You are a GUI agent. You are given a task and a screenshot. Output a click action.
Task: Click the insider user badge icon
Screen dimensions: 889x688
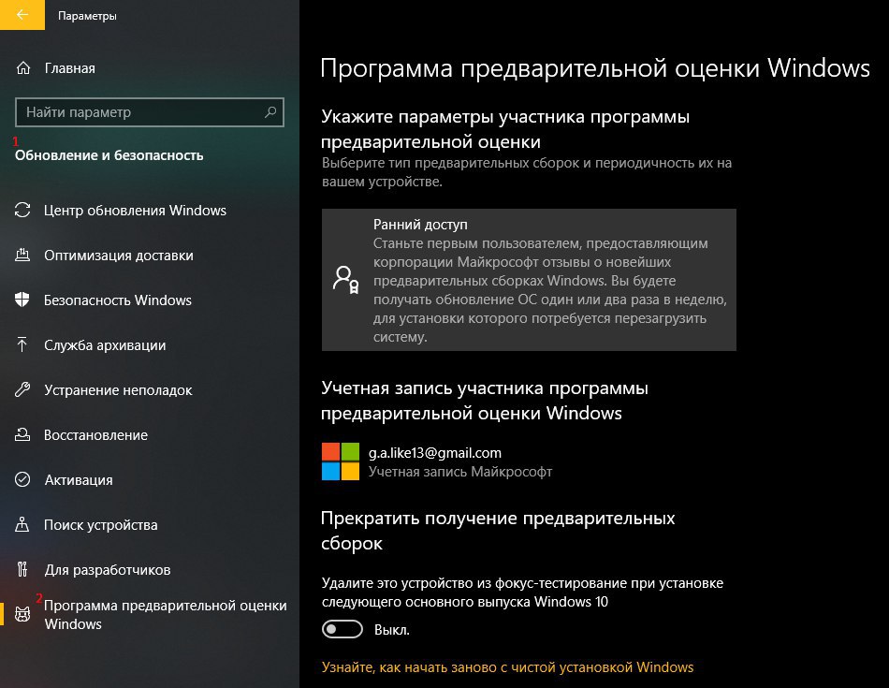point(345,279)
